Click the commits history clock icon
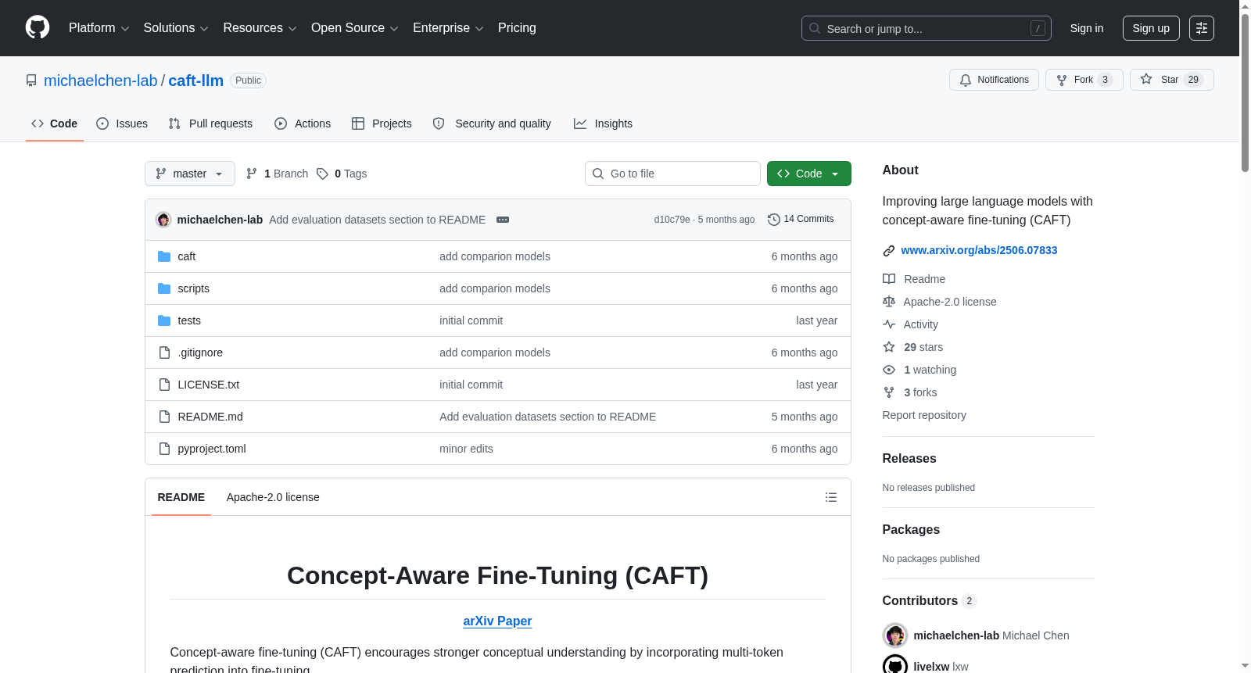Viewport: 1251px width, 673px height. pyautogui.click(x=774, y=220)
